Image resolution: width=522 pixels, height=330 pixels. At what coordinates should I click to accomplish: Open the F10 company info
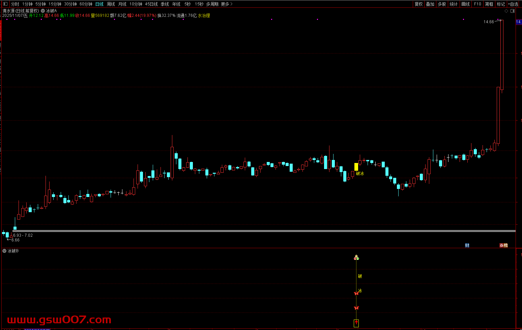(x=477, y=4)
